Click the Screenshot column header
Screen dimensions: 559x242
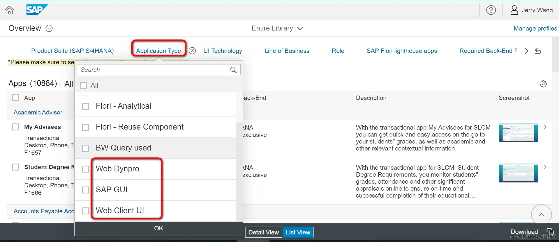[x=514, y=98]
